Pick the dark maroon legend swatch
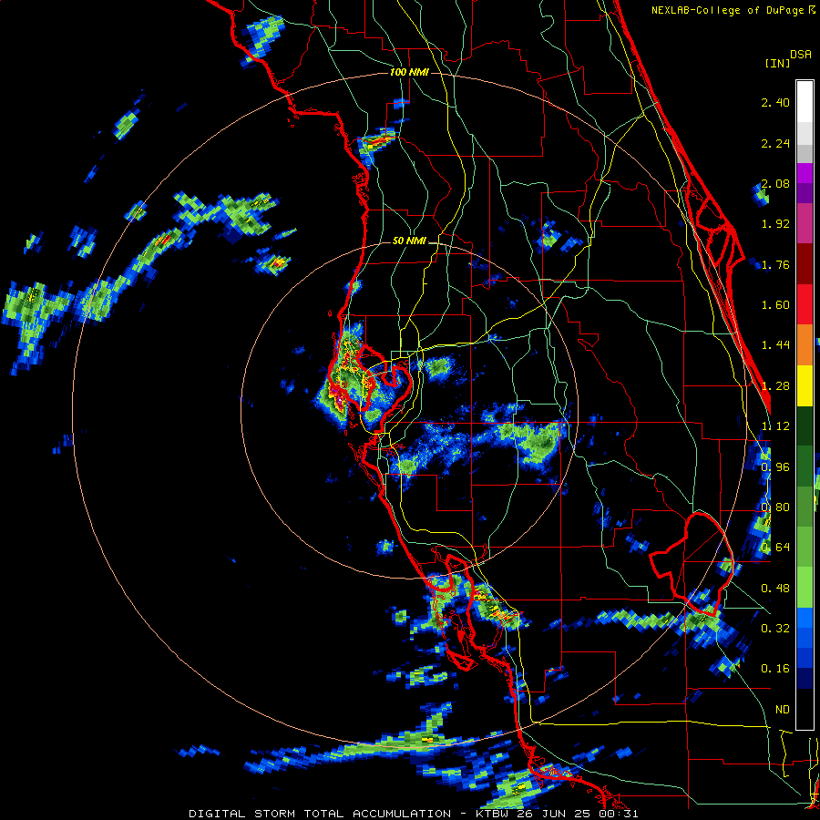This screenshot has width=820, height=820. pyautogui.click(x=805, y=264)
